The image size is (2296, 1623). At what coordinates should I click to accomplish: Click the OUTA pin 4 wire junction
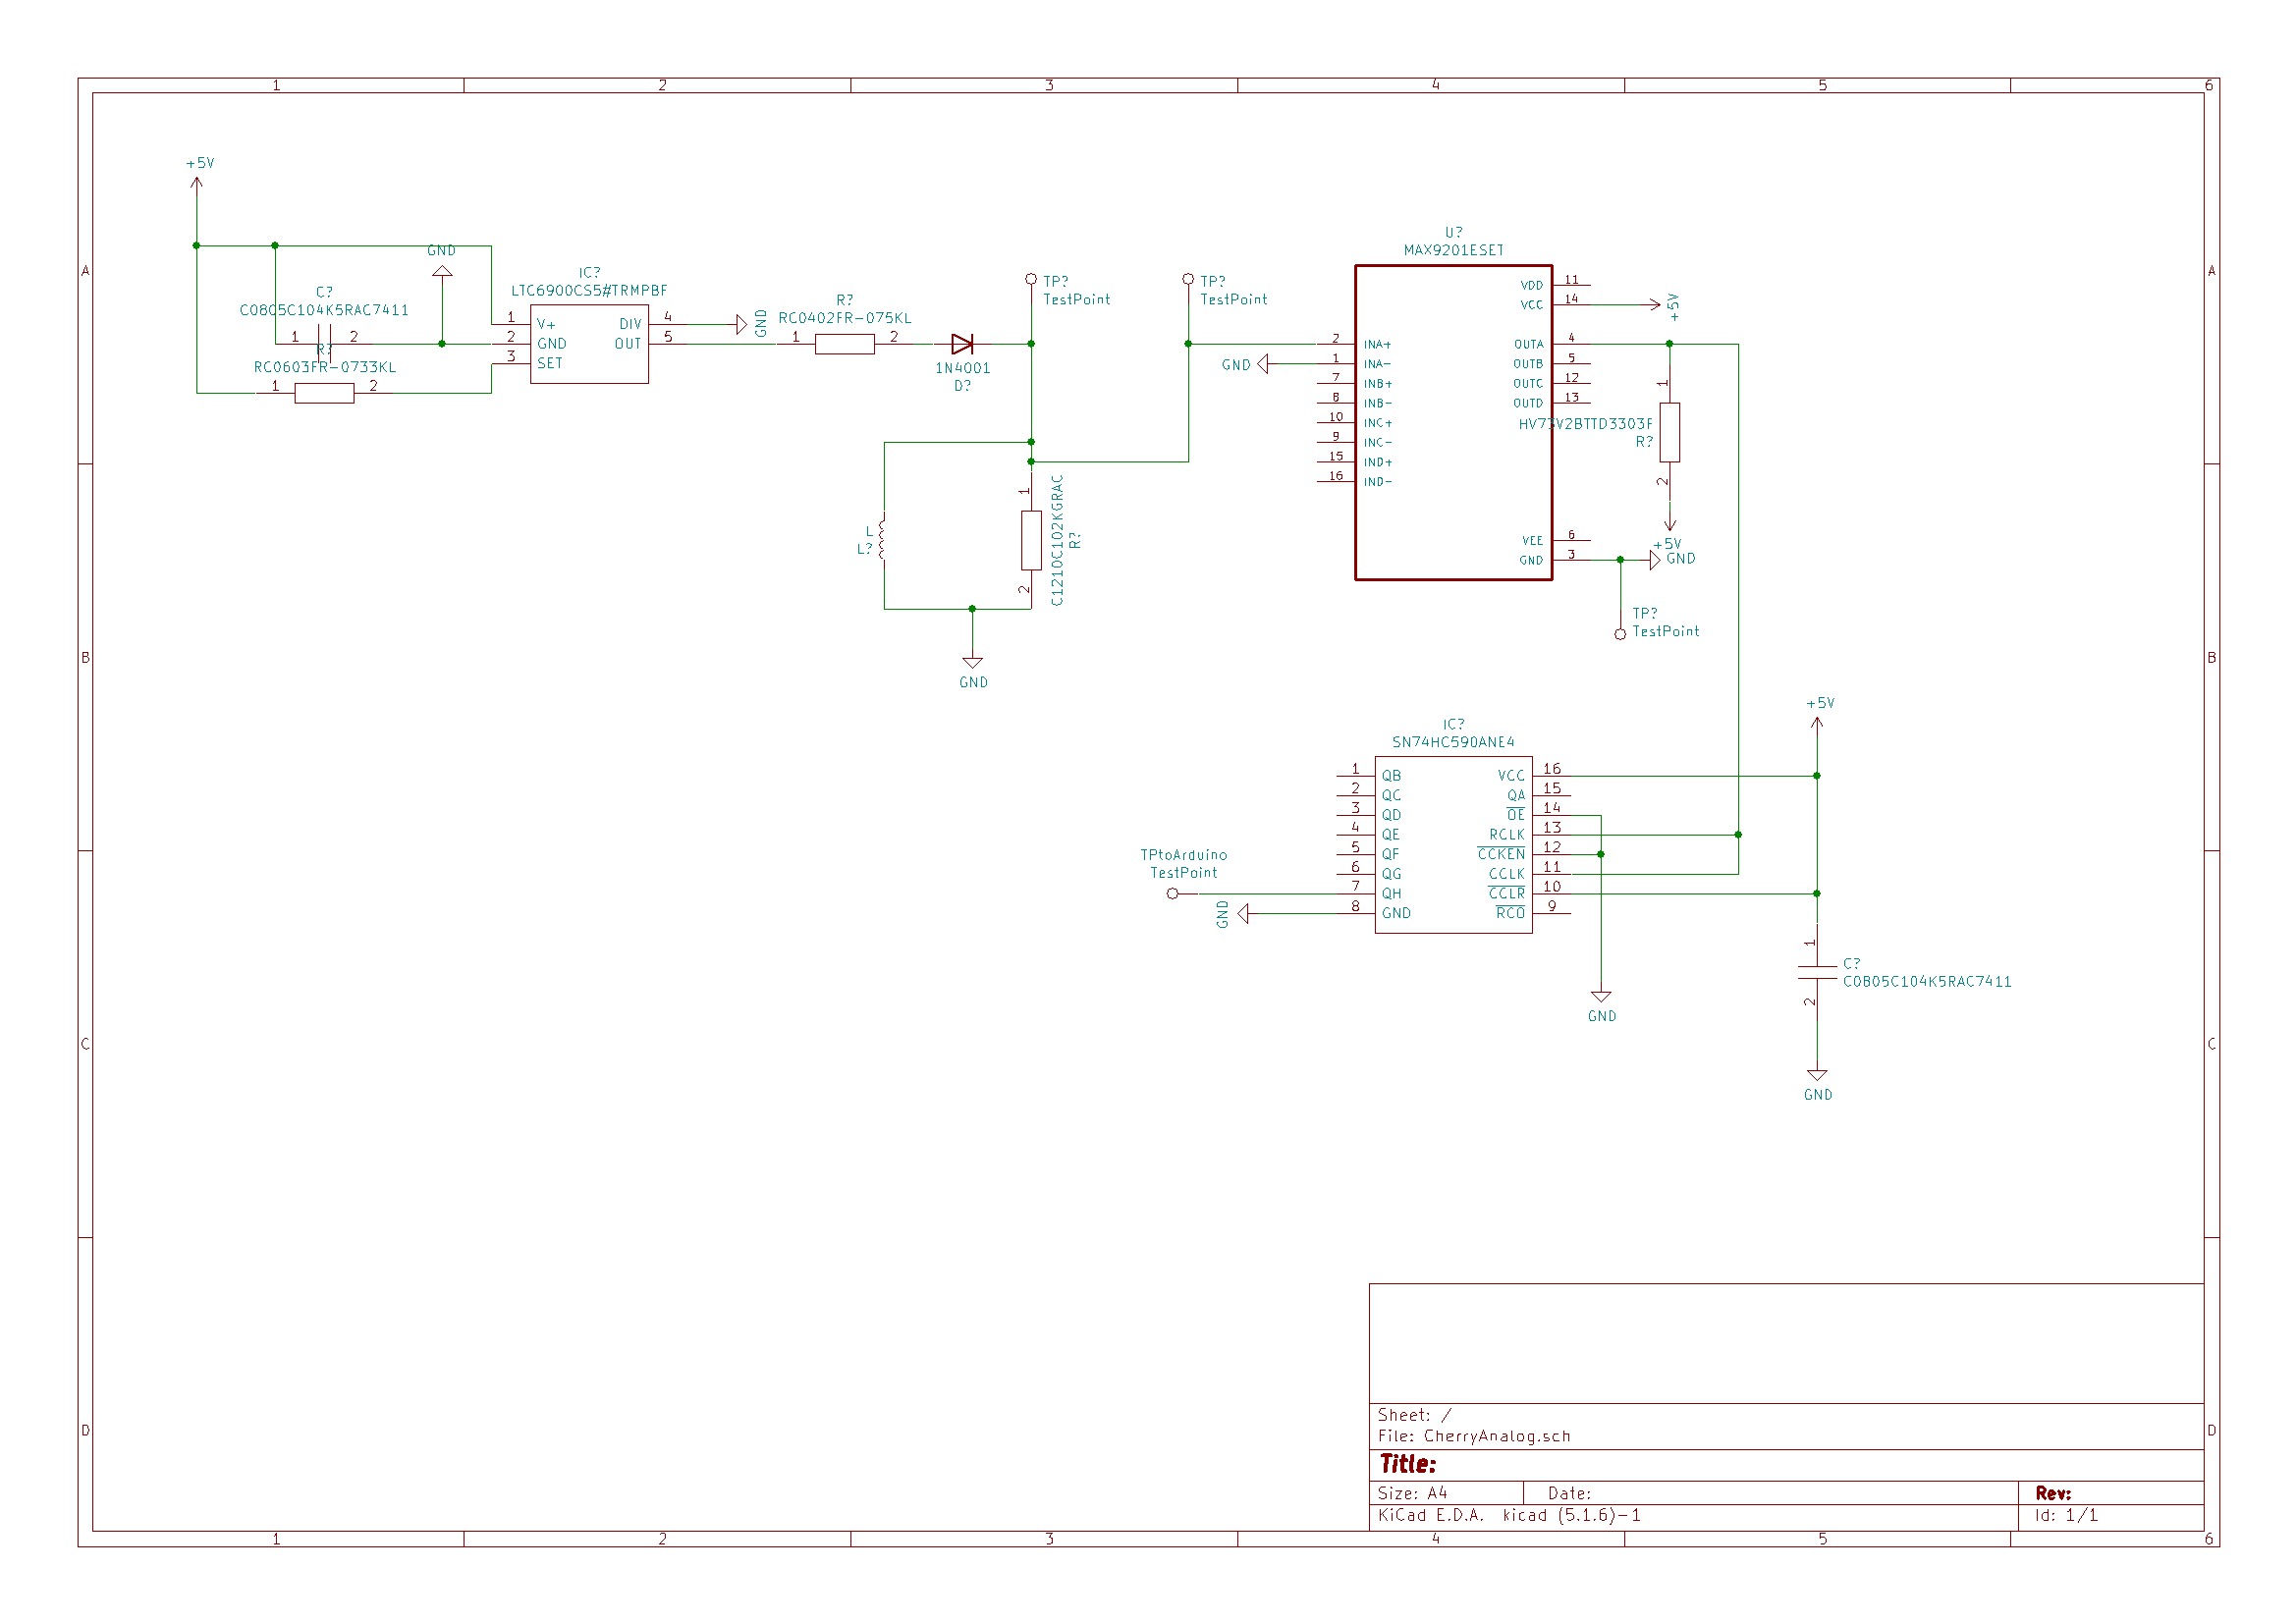point(1669,344)
